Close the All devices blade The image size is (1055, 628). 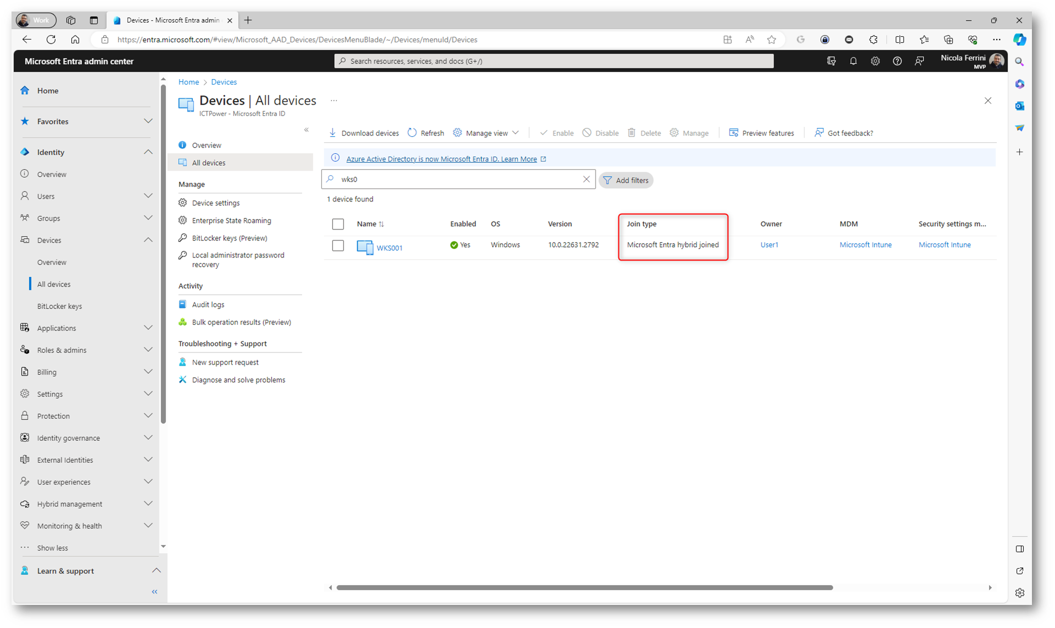click(988, 100)
